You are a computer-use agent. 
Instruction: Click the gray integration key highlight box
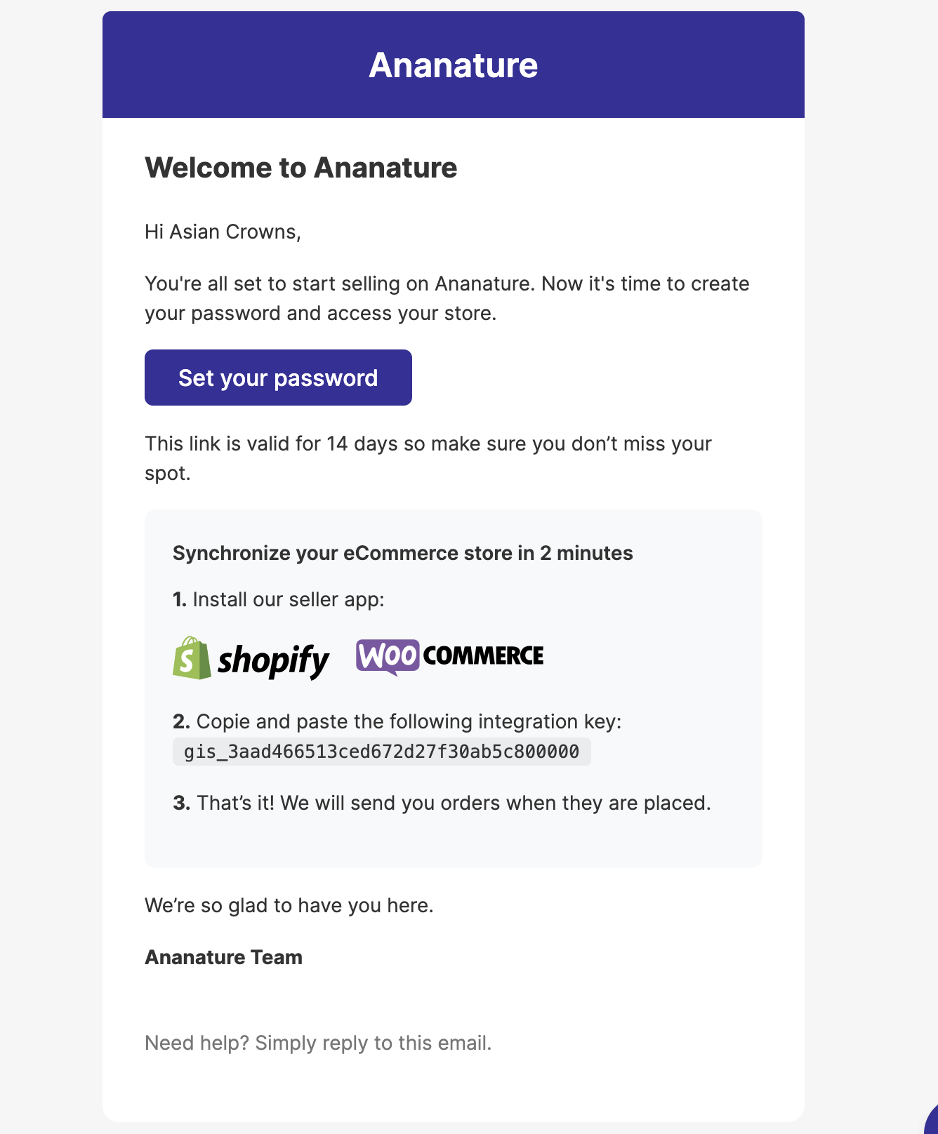tap(382, 751)
